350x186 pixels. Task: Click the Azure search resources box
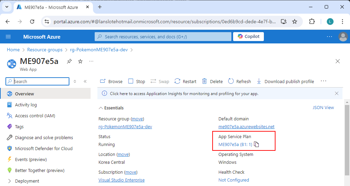163,37
